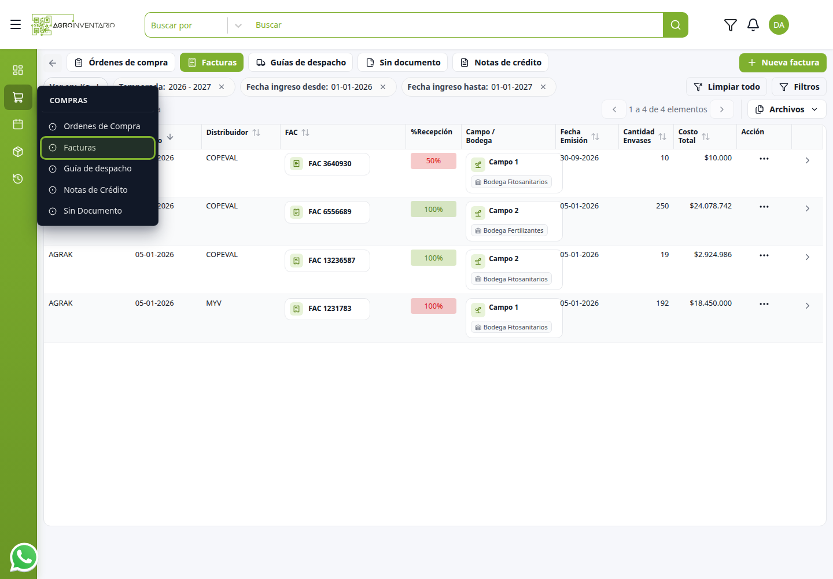Remove Temporada 2026 - 2027 filter chip
Screen dimensions: 833x579
click(222, 87)
